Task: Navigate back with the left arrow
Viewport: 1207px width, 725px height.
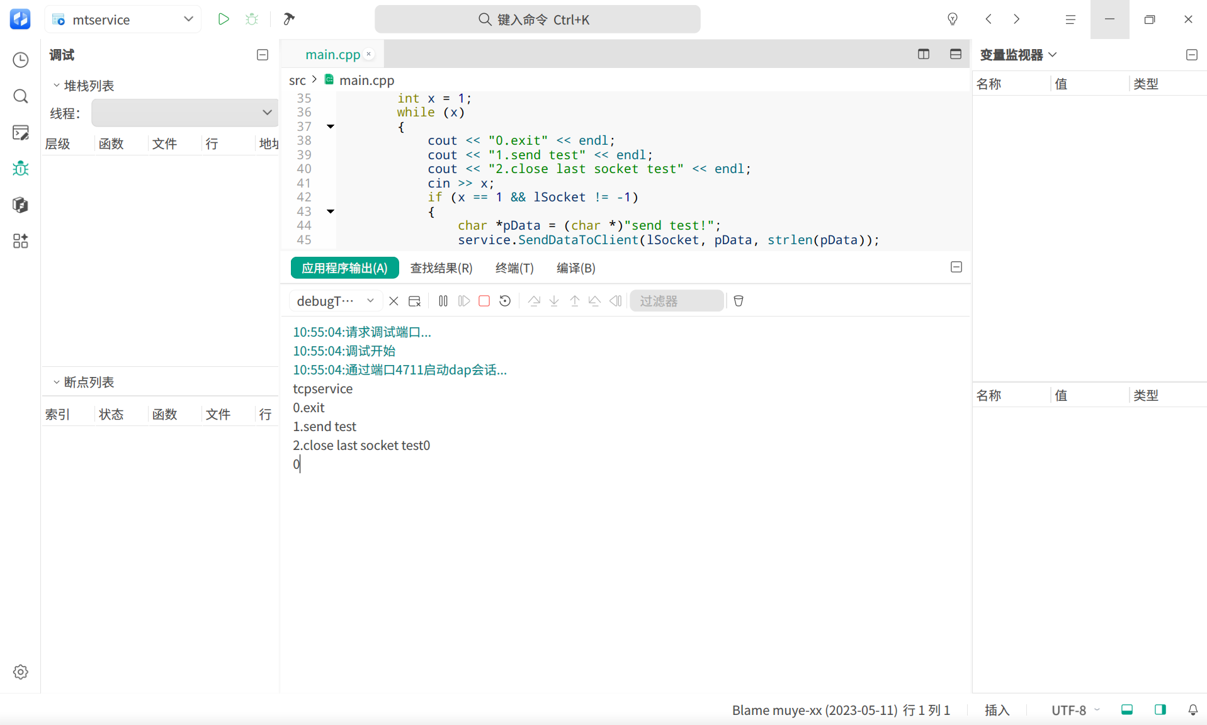Action: pos(989,19)
